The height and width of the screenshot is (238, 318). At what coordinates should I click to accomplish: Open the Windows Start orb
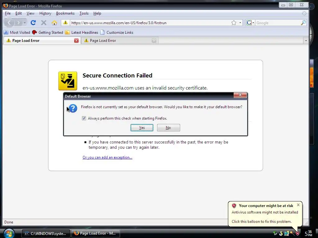[9, 234]
